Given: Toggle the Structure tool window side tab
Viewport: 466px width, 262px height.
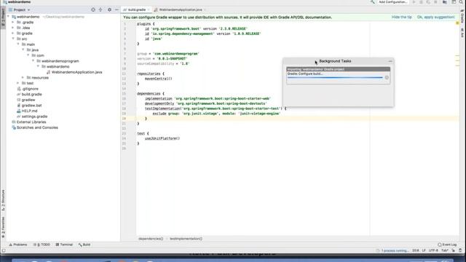Looking at the screenshot, I should point(3,200).
